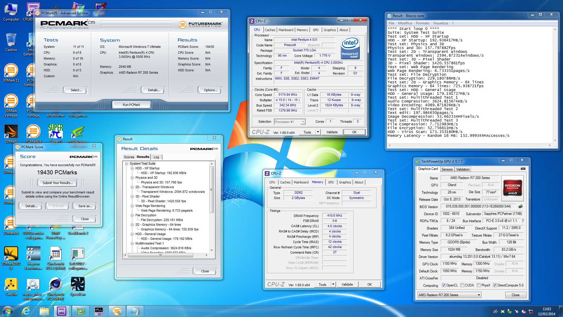
Task: Switch to Scores tab in Result Details
Action: tap(129, 157)
